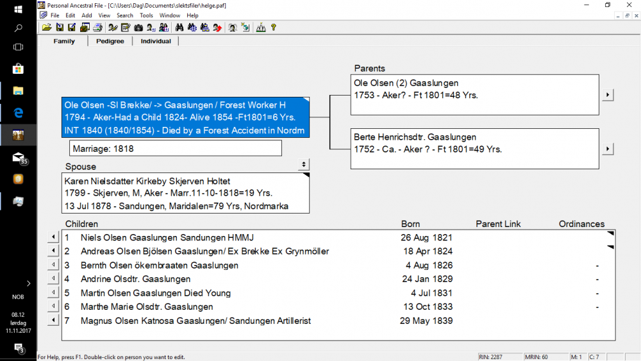Click the other-spouses arrows button beside Spouse

pyautogui.click(x=303, y=164)
